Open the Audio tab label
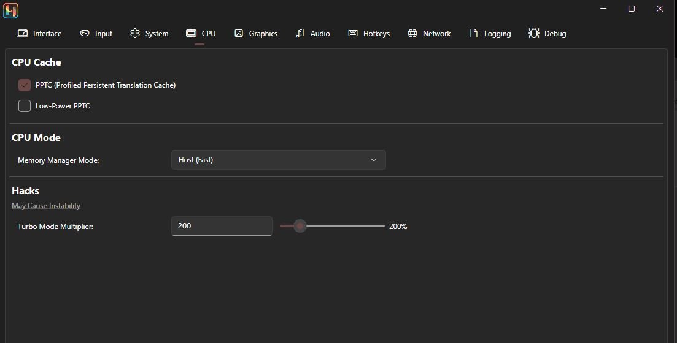This screenshot has width=677, height=343. pyautogui.click(x=320, y=34)
